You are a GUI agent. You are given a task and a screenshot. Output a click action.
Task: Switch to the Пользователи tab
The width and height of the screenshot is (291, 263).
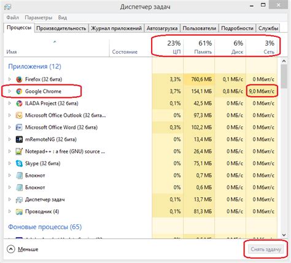pos(200,28)
